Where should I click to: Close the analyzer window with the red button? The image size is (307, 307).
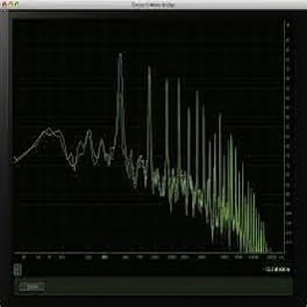[x=4, y=4]
